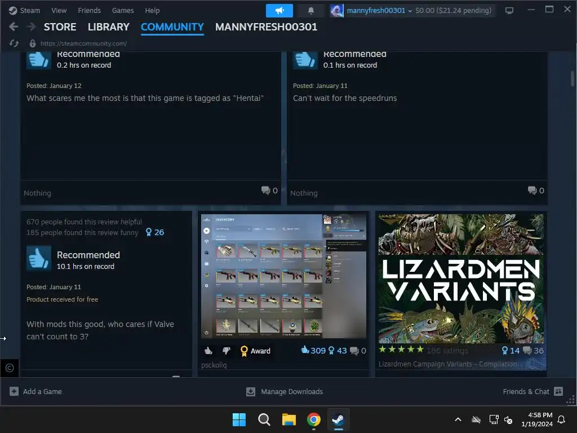Open the LIBRARY tab
The height and width of the screenshot is (433, 577).
point(109,27)
